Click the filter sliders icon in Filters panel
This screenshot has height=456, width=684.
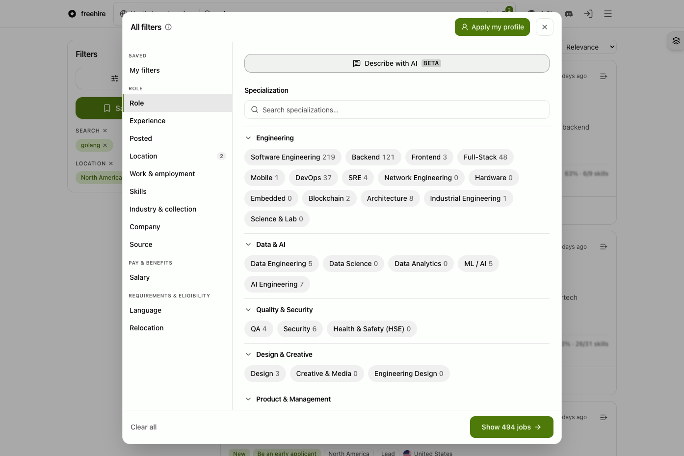pyautogui.click(x=115, y=79)
